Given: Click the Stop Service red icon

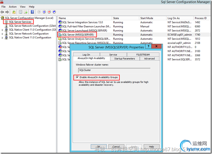Looking at the screenshot, I should [49, 12].
